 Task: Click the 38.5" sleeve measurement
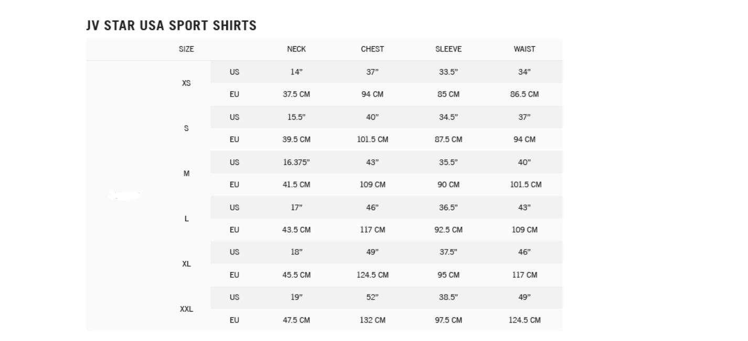(x=448, y=297)
